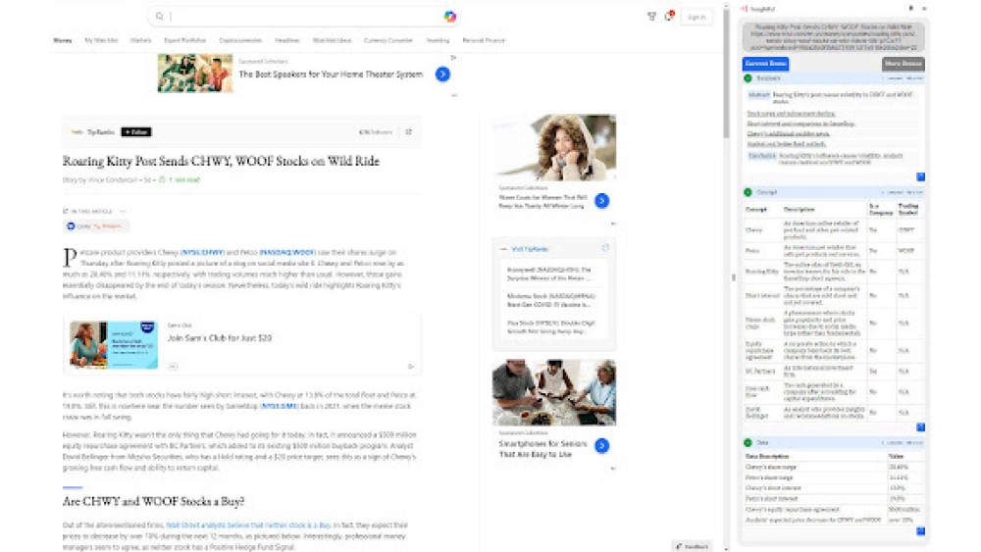
Task: Open the My Watchlist tab
Action: (101, 40)
